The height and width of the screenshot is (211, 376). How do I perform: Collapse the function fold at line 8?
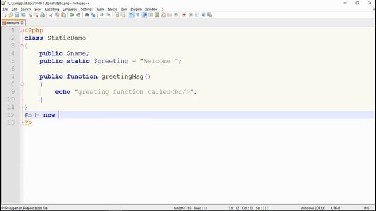(x=22, y=84)
